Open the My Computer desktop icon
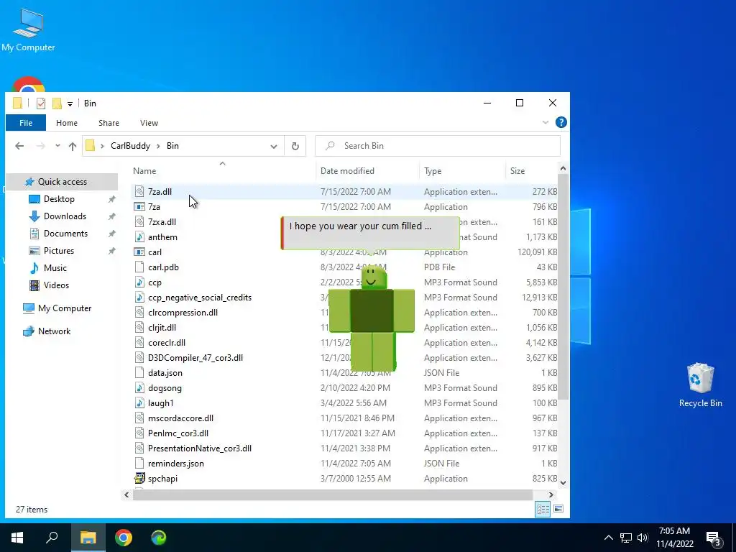The height and width of the screenshot is (552, 736). pos(28,30)
